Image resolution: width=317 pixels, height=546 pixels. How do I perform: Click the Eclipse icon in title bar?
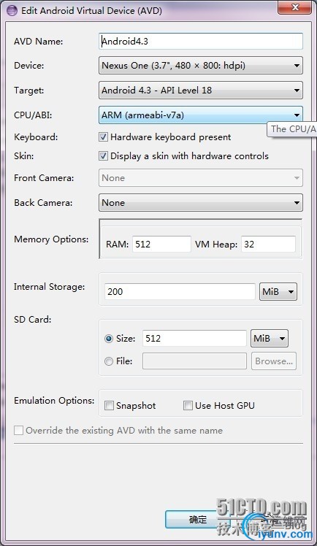12,10
